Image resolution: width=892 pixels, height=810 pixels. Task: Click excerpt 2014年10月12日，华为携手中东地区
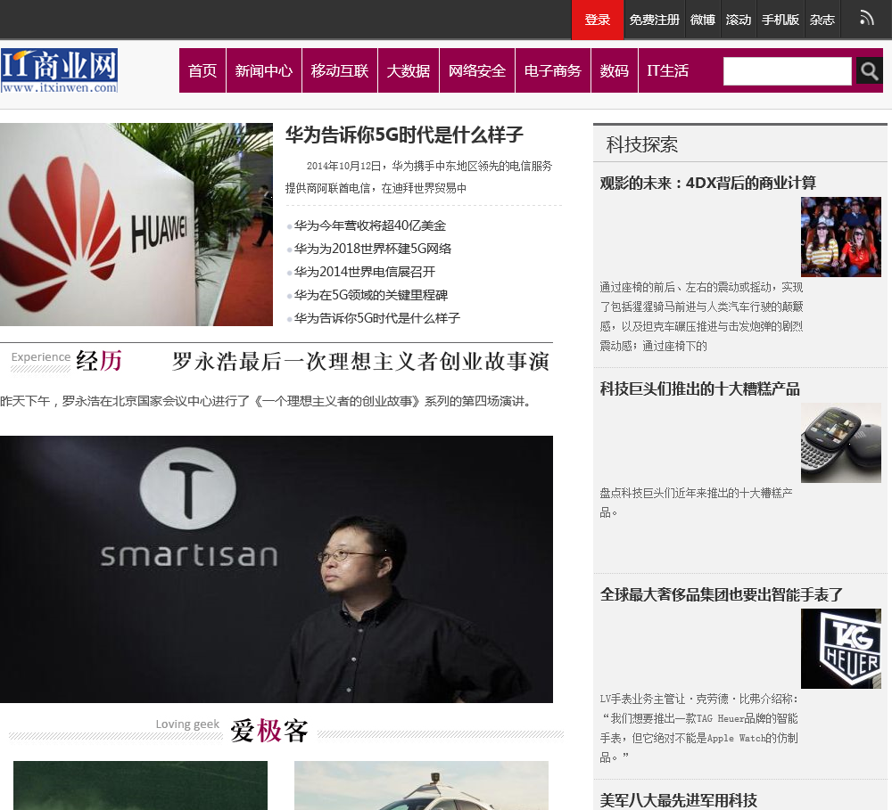[x=418, y=176]
